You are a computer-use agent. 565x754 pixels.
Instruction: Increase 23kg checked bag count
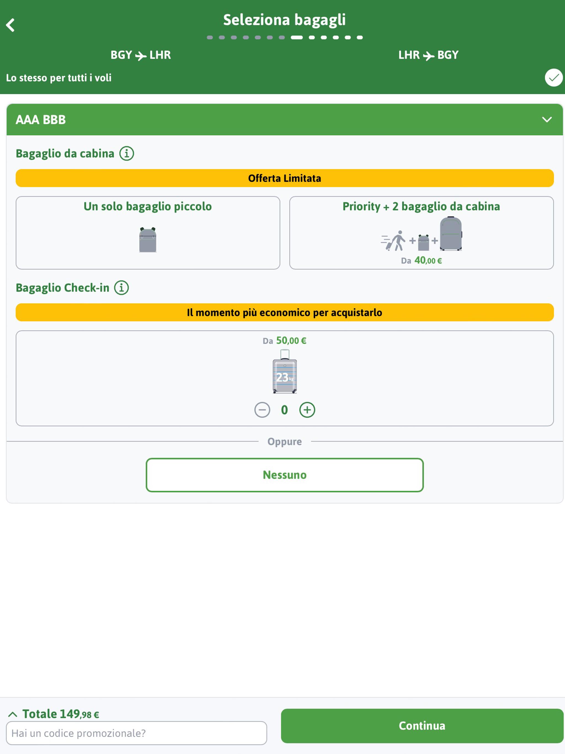(307, 410)
